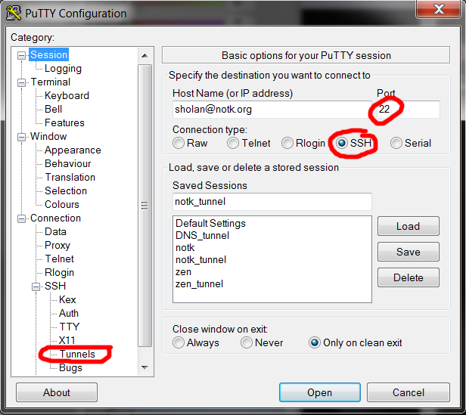The image size is (466, 415).
Task: Click the Cancel button
Action: click(409, 392)
